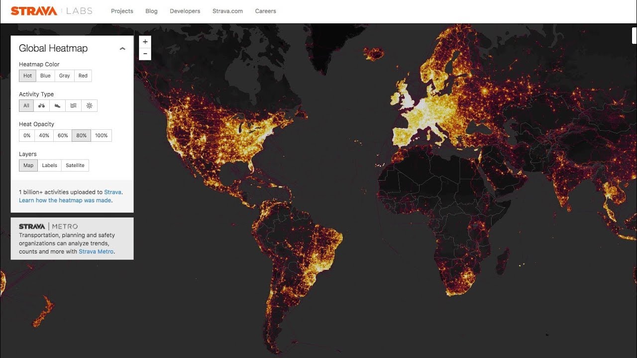Switch heatmap color to Blue
The width and height of the screenshot is (637, 358).
point(45,76)
